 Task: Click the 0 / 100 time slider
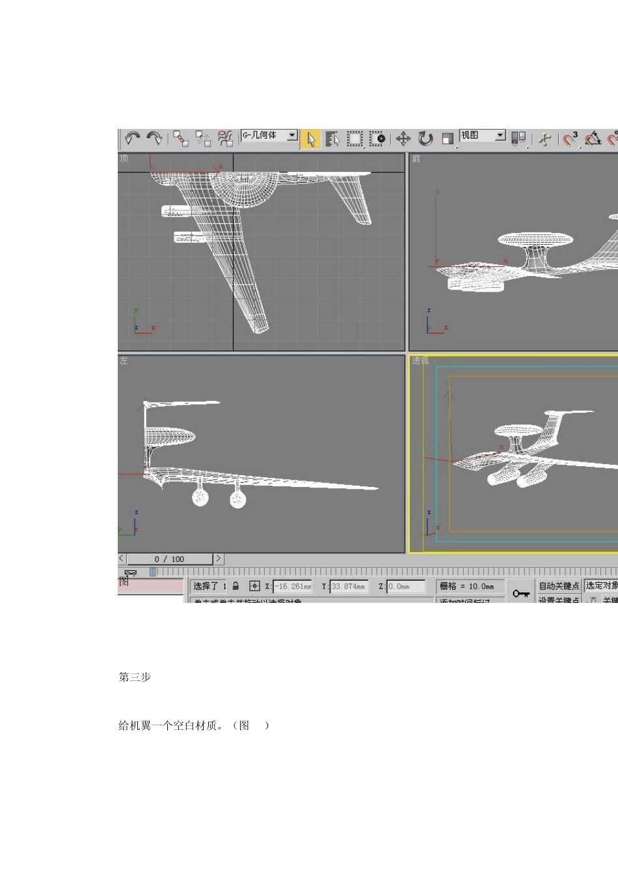(x=170, y=559)
